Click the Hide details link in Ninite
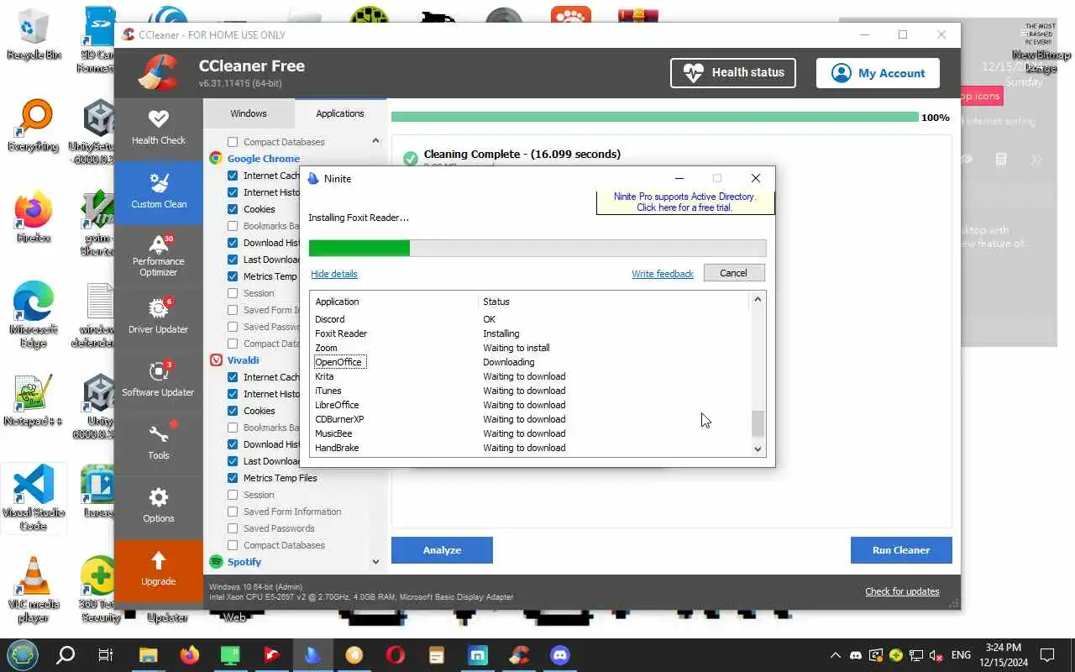 333,274
